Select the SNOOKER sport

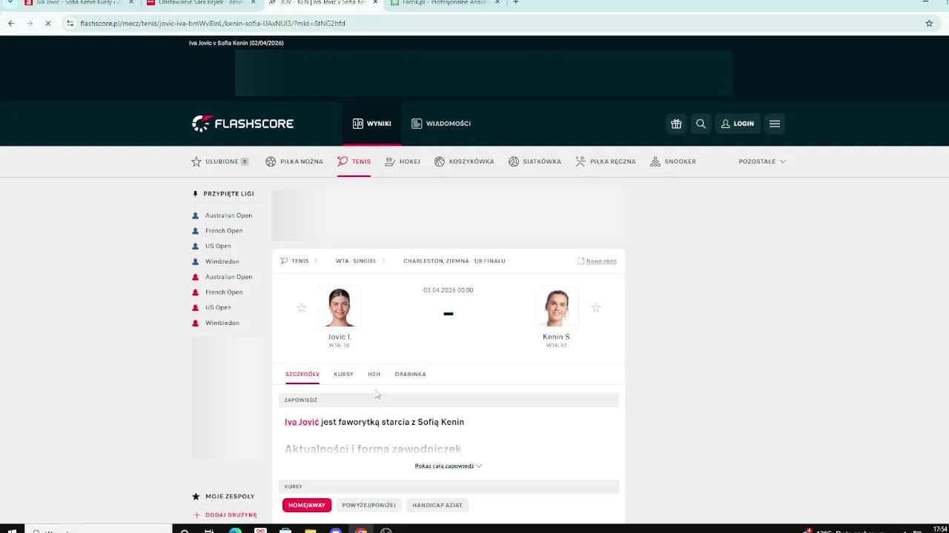pyautogui.click(x=673, y=161)
